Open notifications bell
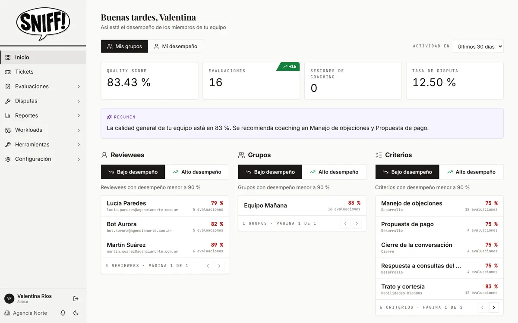518x323 pixels. click(63, 313)
